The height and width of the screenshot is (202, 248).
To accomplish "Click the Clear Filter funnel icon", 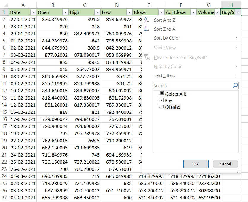I will click(x=147, y=57).
